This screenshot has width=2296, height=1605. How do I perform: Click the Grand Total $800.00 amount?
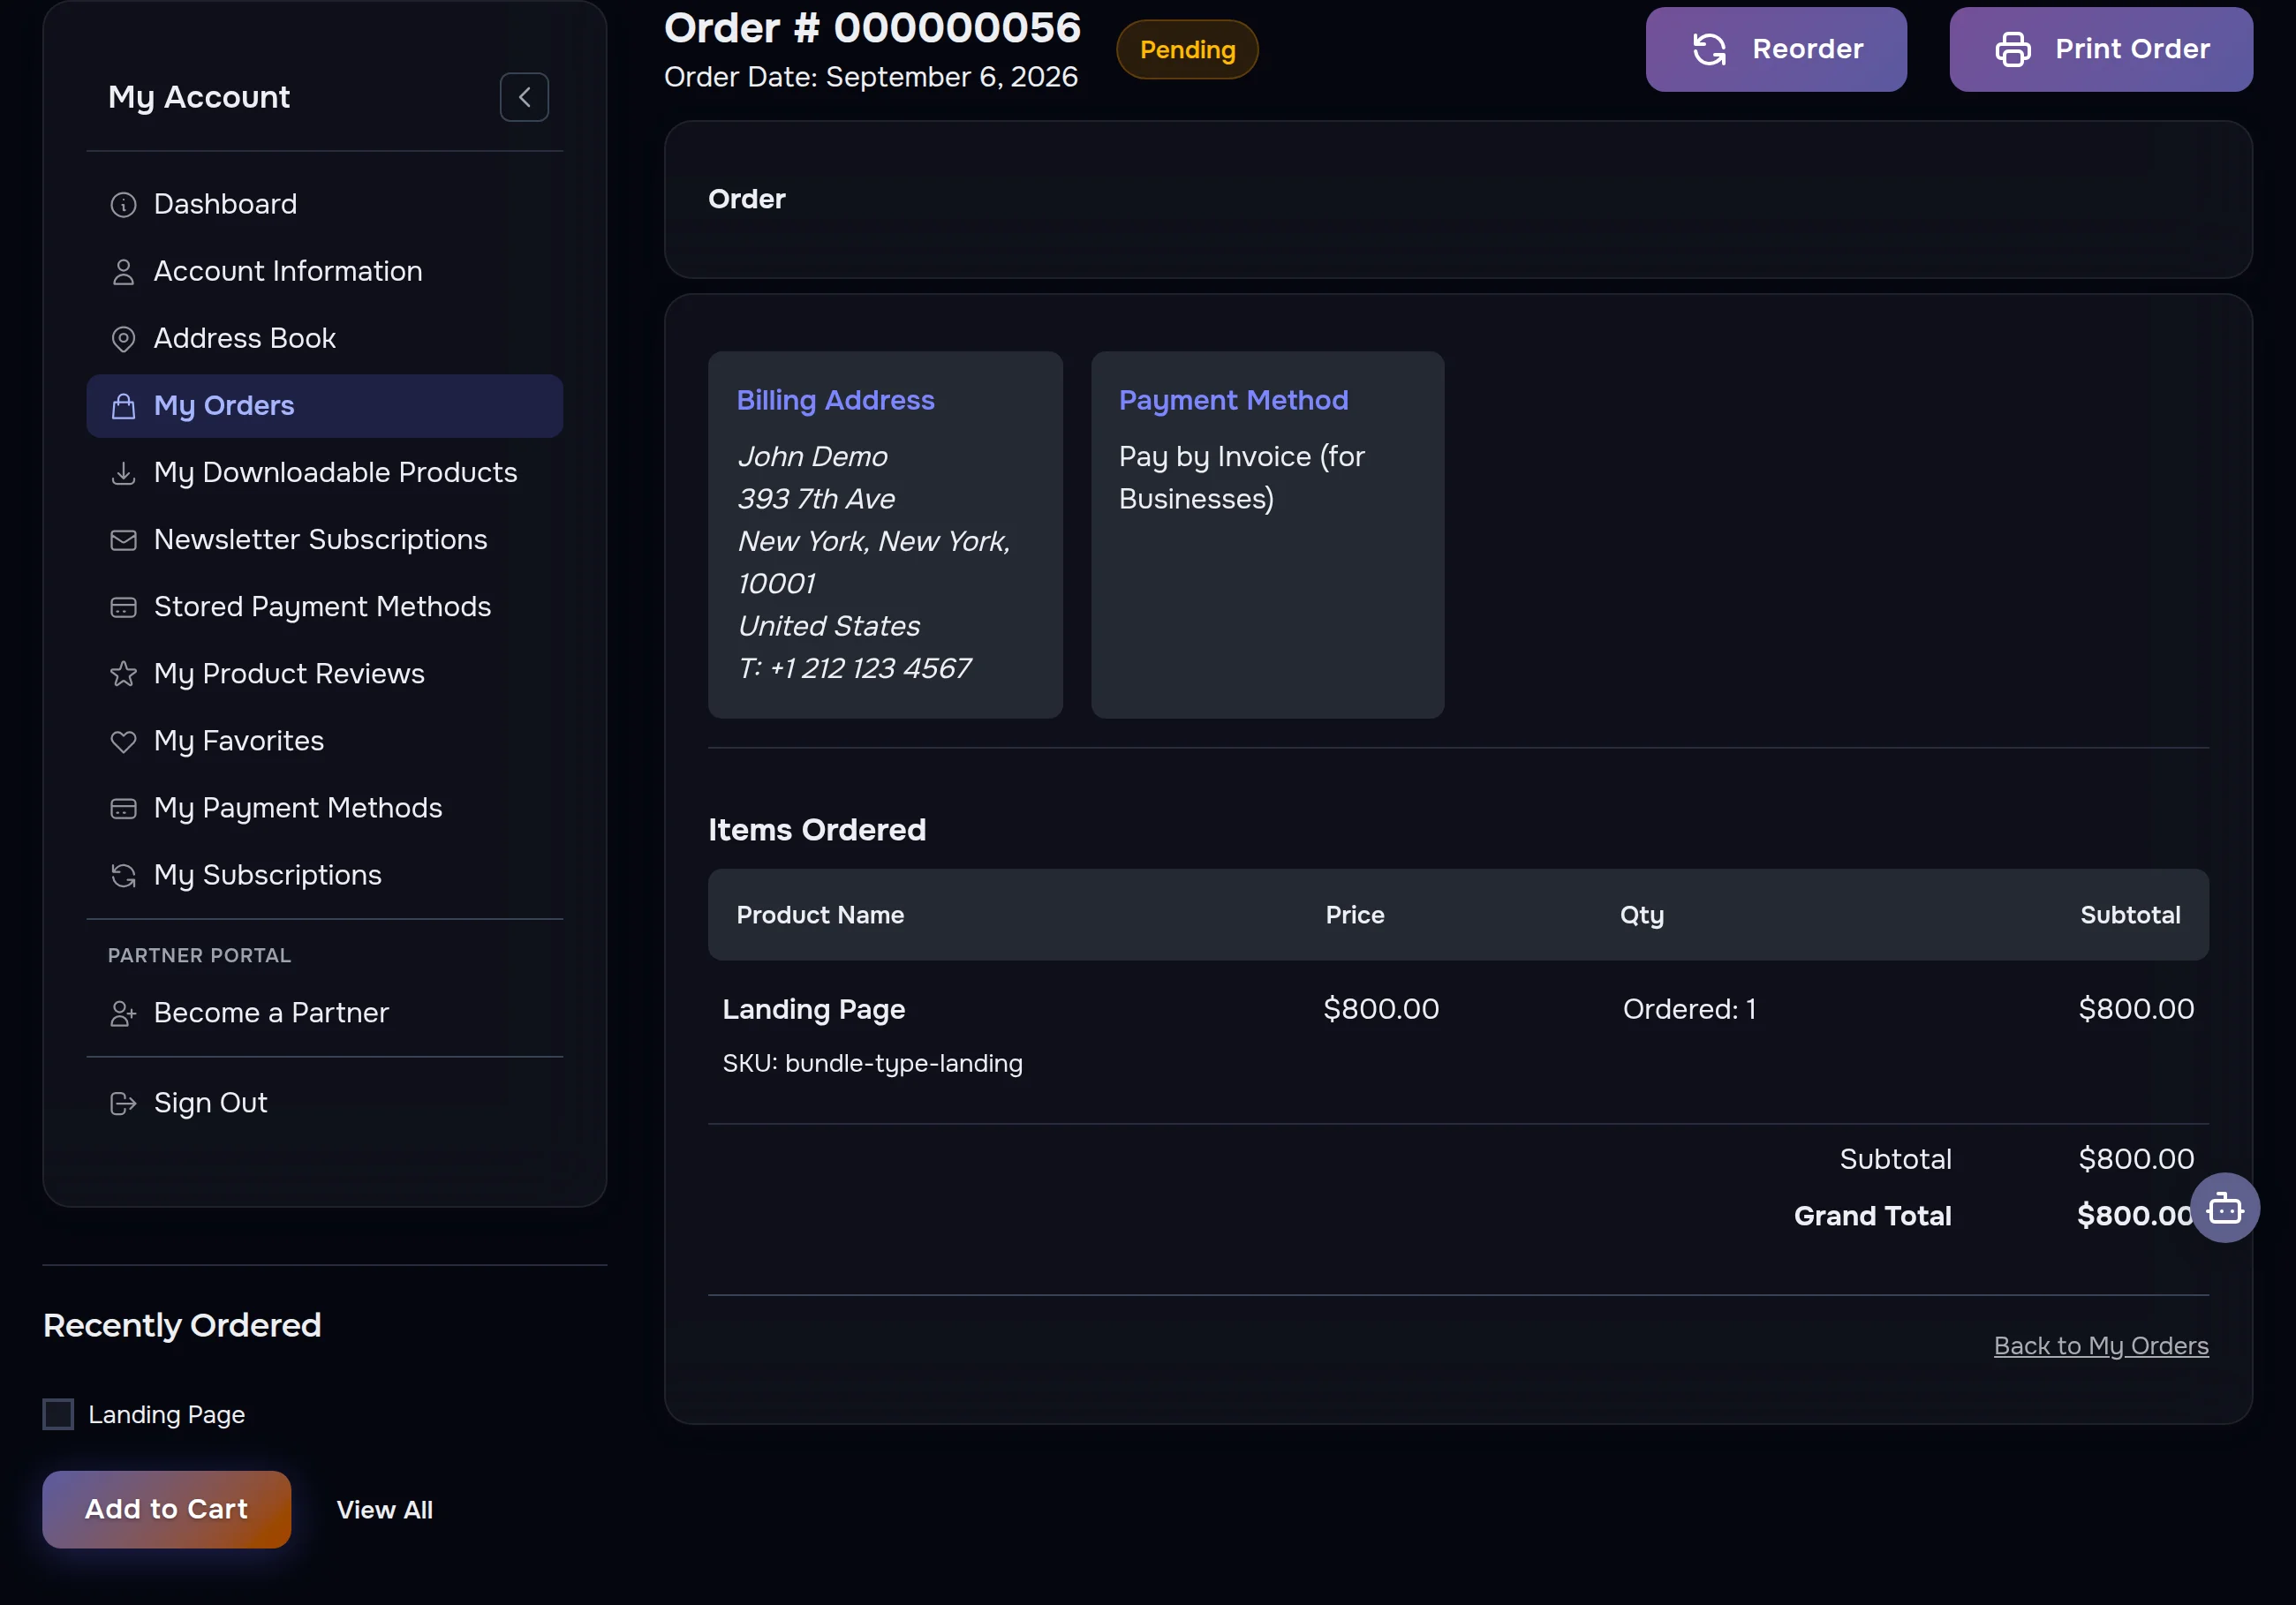[x=2135, y=1216]
